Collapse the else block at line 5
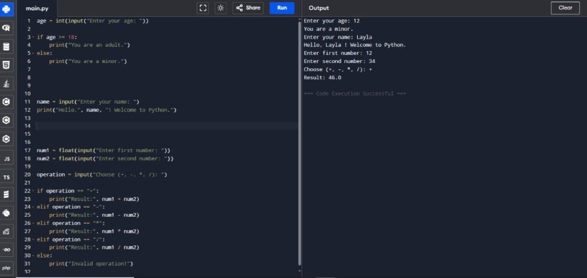587x278 pixels. pos(33,53)
